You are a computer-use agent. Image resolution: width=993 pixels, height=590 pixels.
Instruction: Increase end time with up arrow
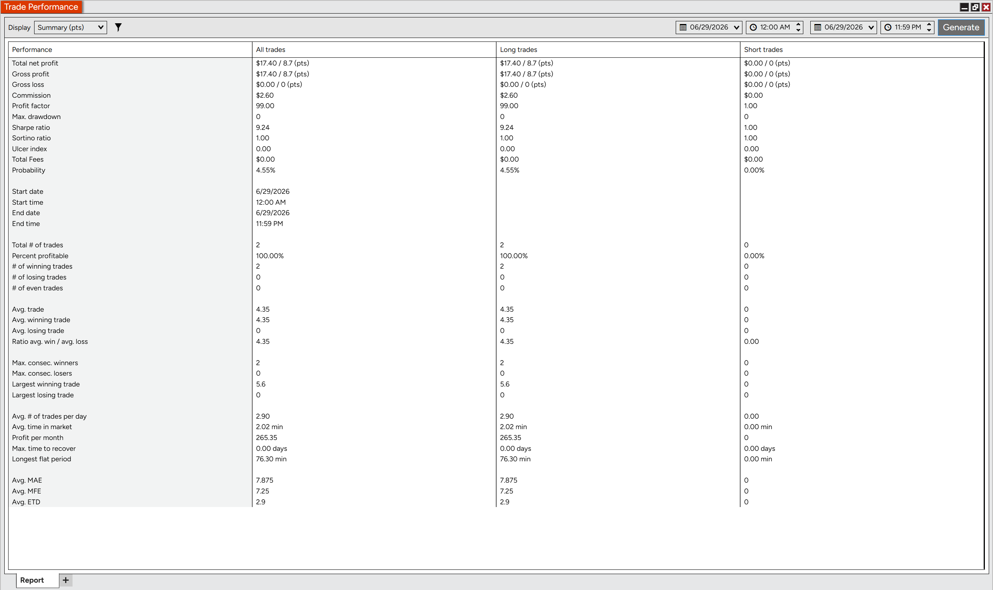pos(929,24)
